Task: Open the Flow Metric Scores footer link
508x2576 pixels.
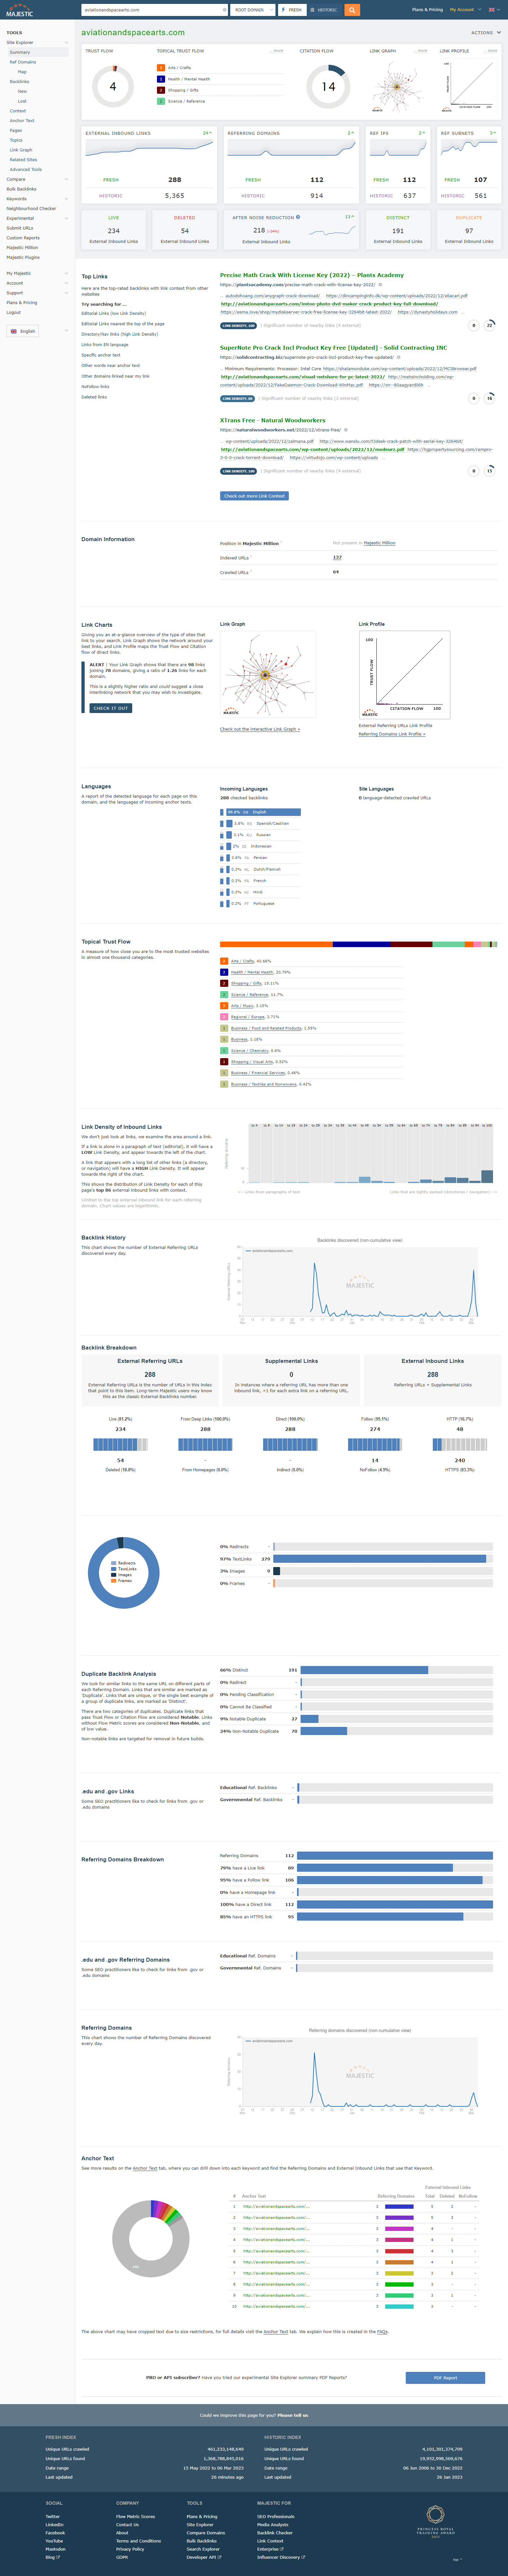Action: coord(135,2516)
